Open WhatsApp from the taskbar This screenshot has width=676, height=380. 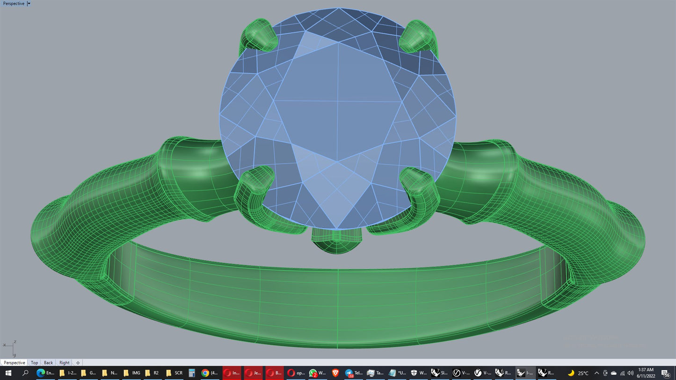click(318, 373)
